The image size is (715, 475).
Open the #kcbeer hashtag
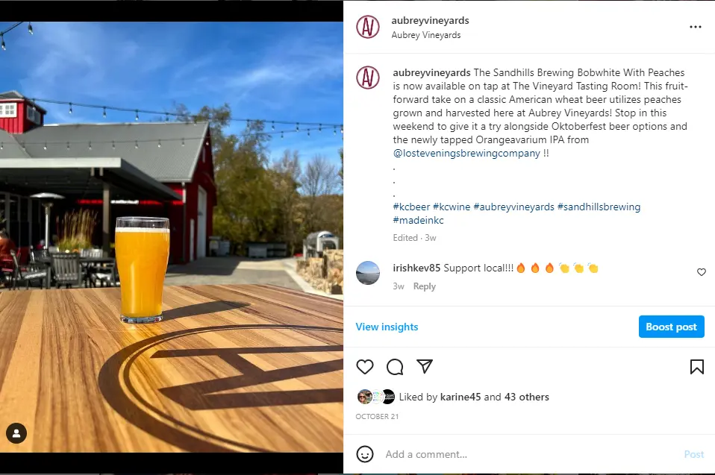click(x=411, y=207)
